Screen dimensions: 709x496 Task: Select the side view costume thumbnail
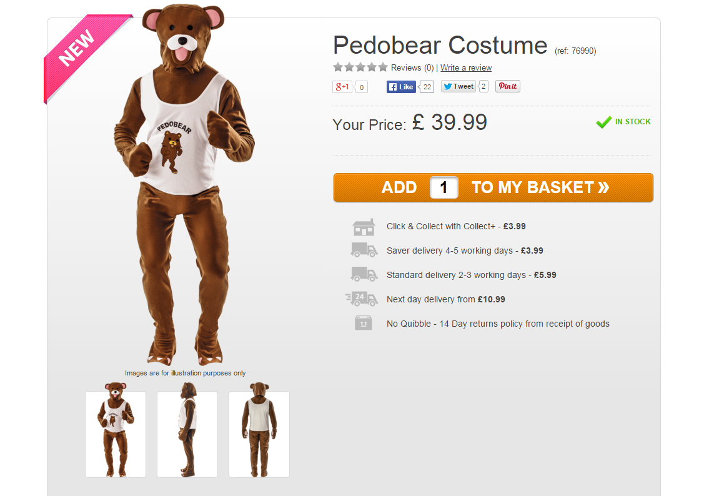click(187, 434)
